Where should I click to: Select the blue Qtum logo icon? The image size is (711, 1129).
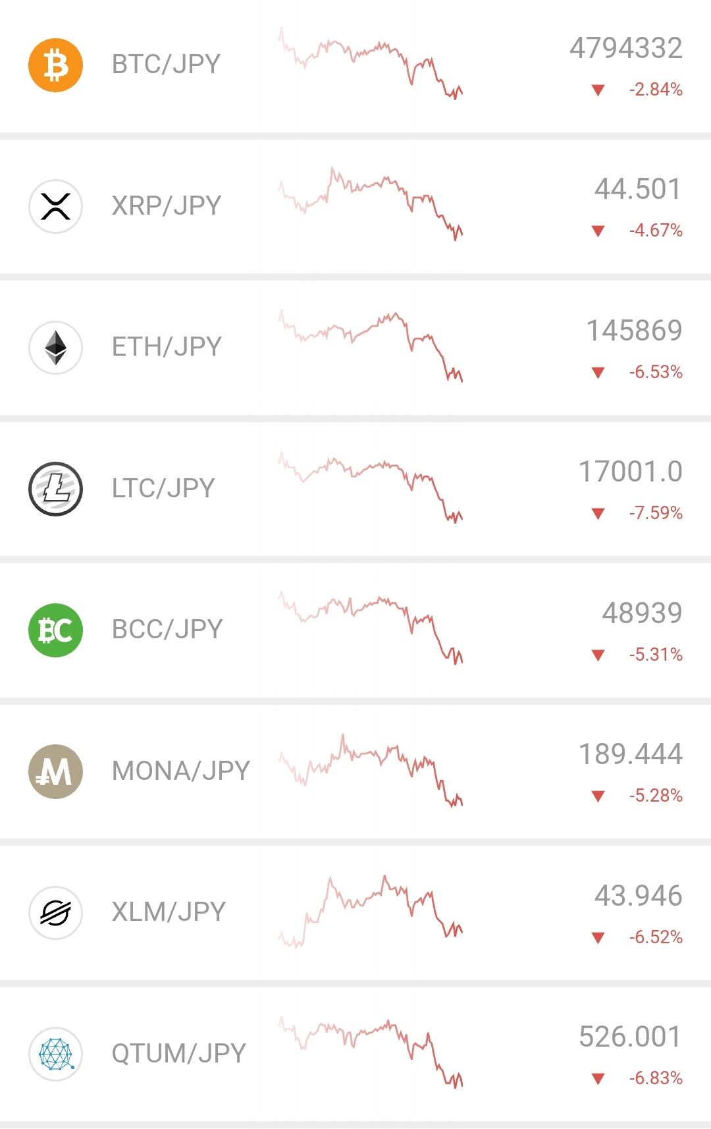point(56,1054)
